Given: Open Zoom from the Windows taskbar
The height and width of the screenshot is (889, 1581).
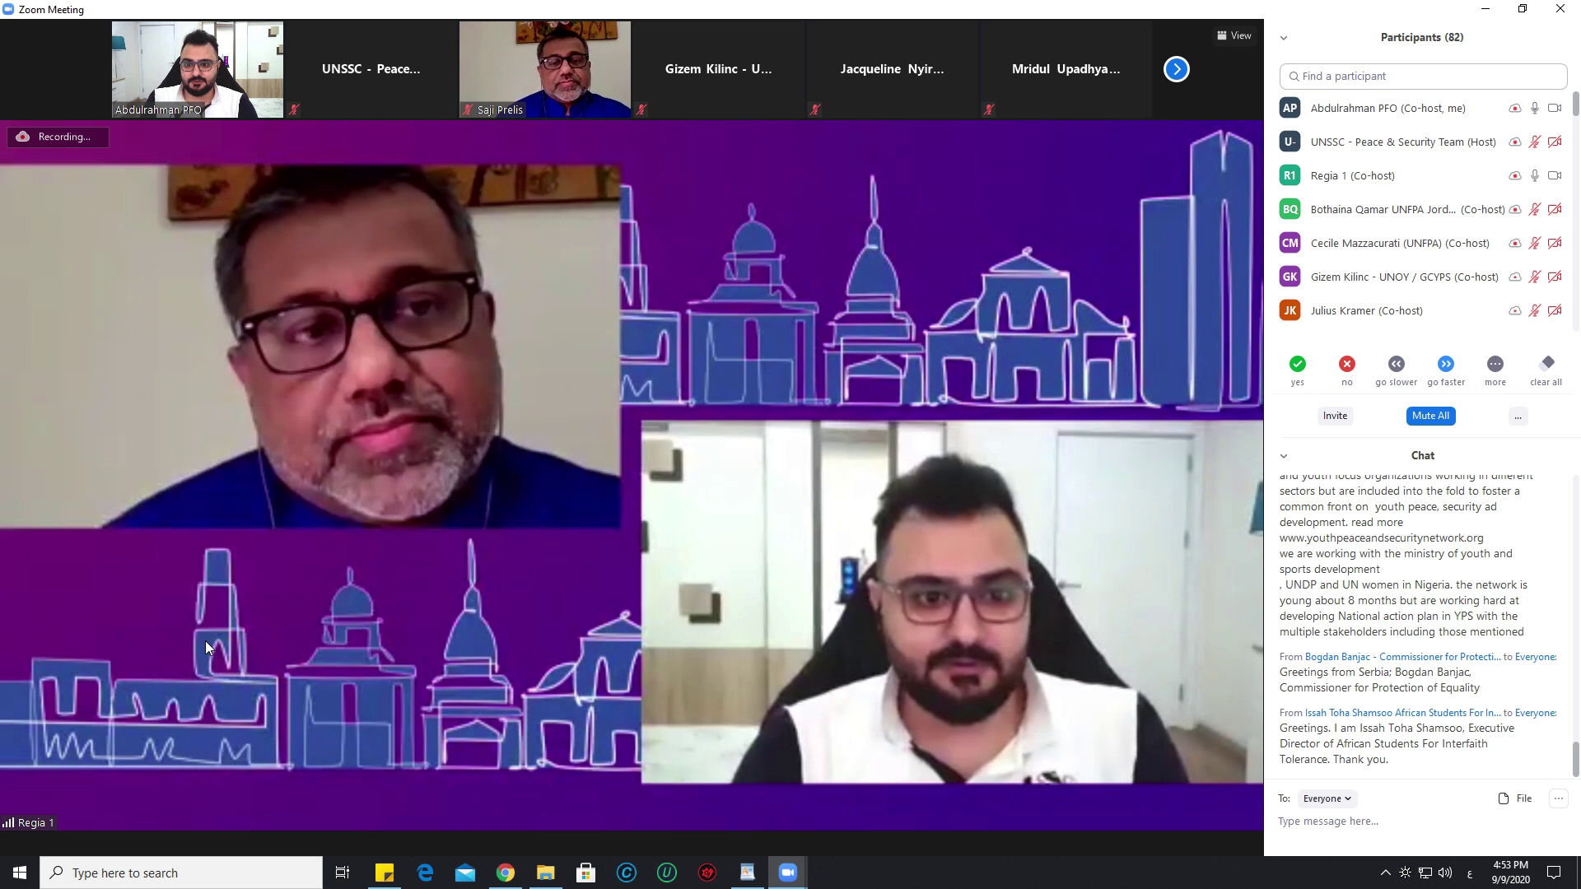Looking at the screenshot, I should pyautogui.click(x=788, y=873).
